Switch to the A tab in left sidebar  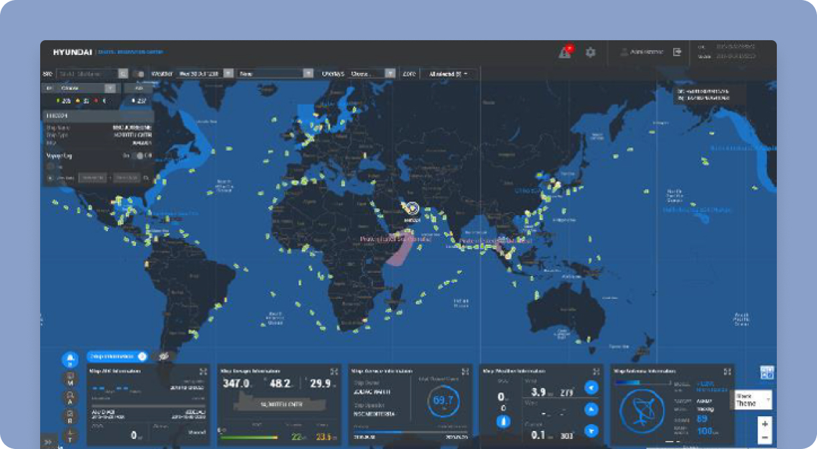coord(70,397)
